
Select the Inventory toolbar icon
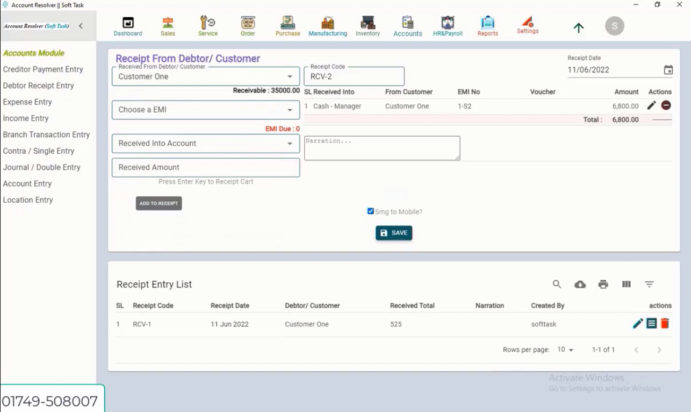(x=367, y=25)
